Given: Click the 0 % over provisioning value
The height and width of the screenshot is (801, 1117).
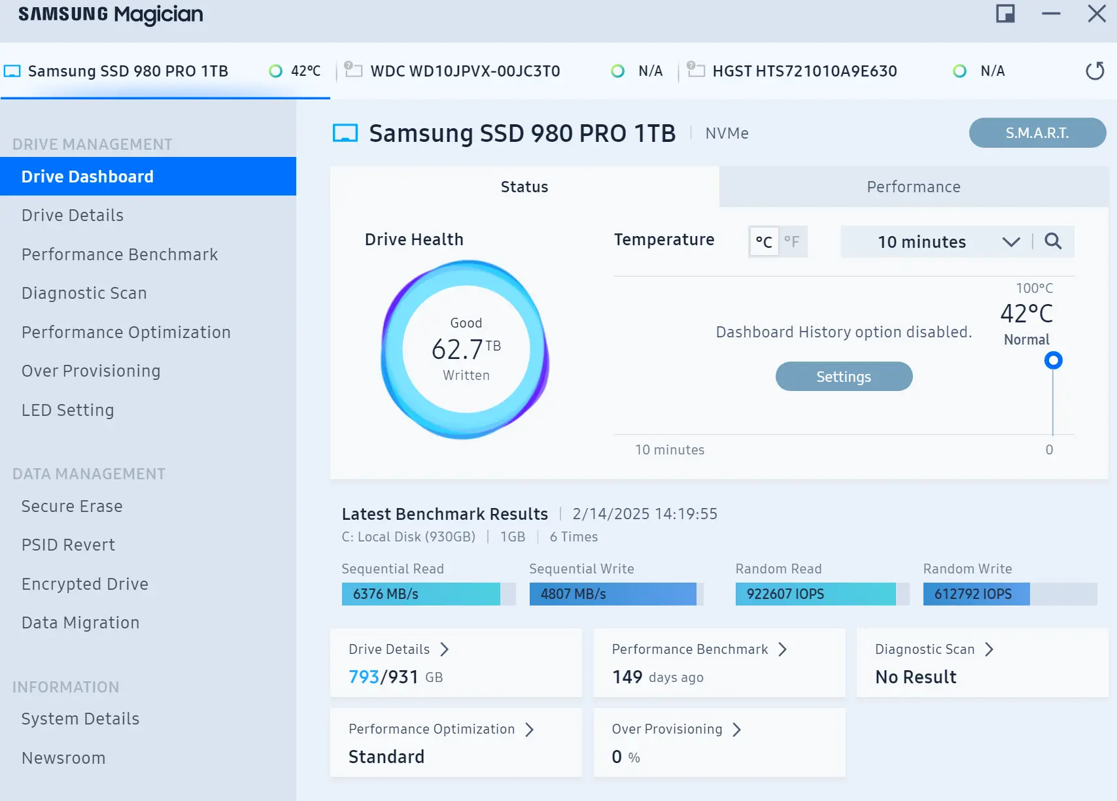Looking at the screenshot, I should click(x=626, y=757).
